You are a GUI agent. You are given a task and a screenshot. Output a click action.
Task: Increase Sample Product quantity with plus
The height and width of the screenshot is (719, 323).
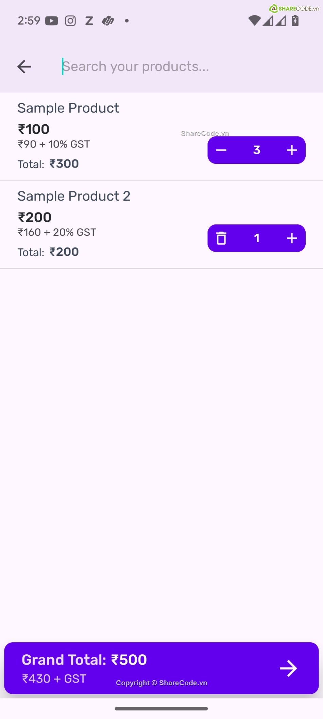[x=292, y=150]
